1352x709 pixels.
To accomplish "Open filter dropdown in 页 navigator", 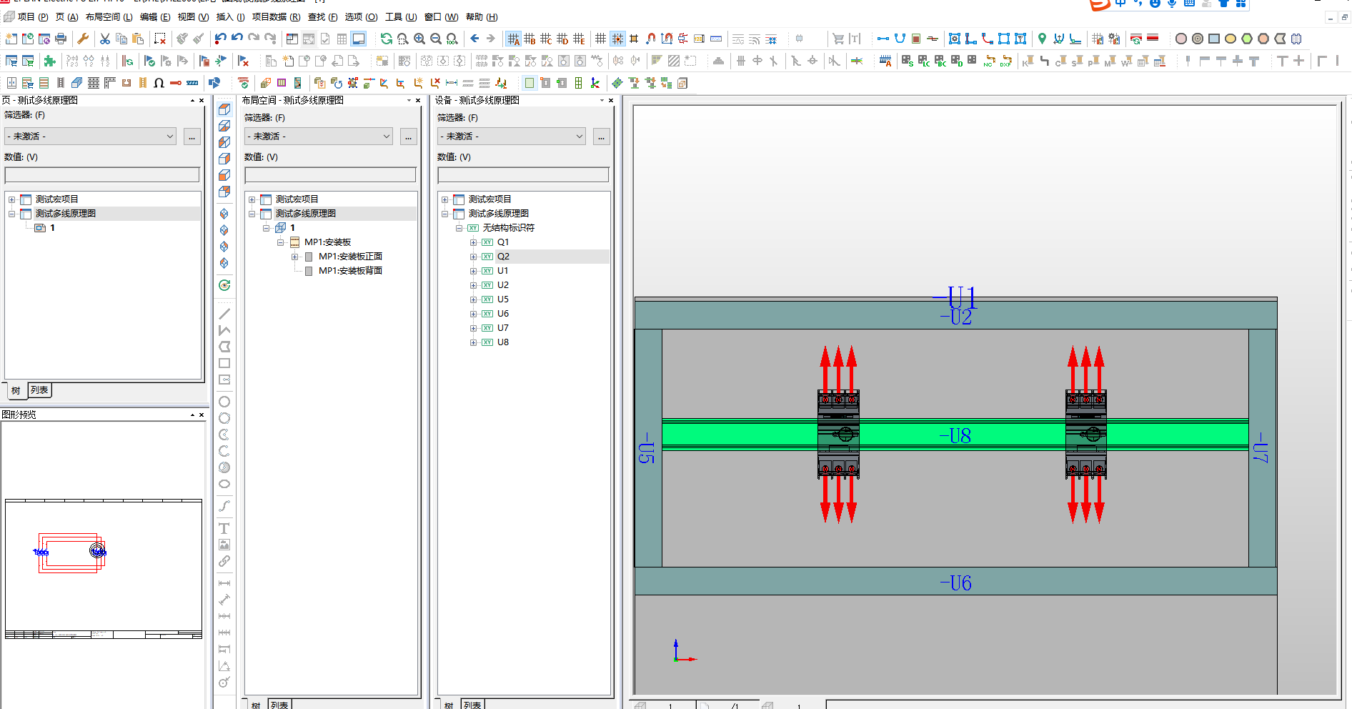I will point(170,136).
